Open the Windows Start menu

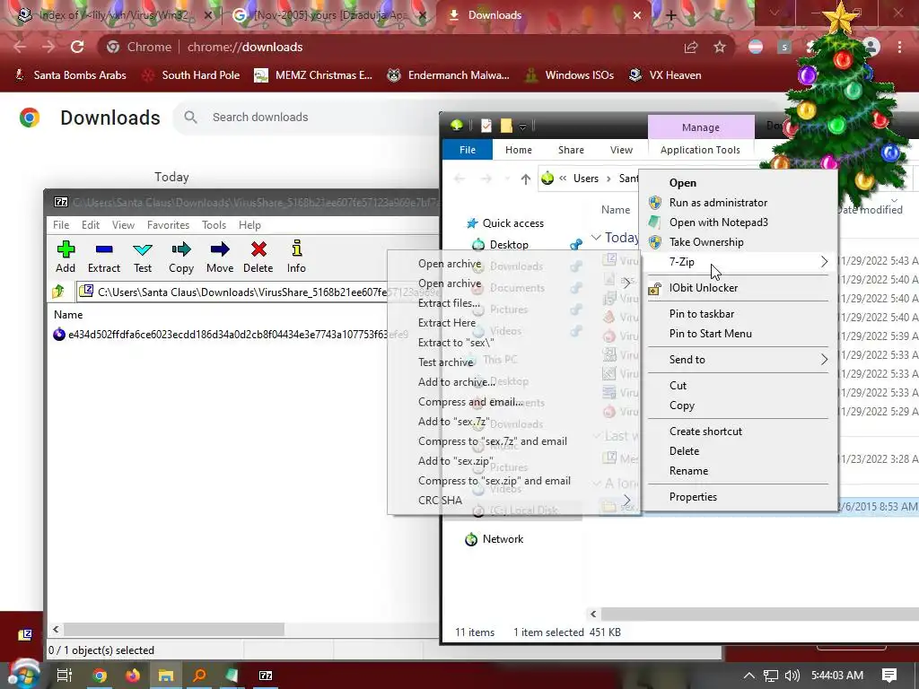22,675
